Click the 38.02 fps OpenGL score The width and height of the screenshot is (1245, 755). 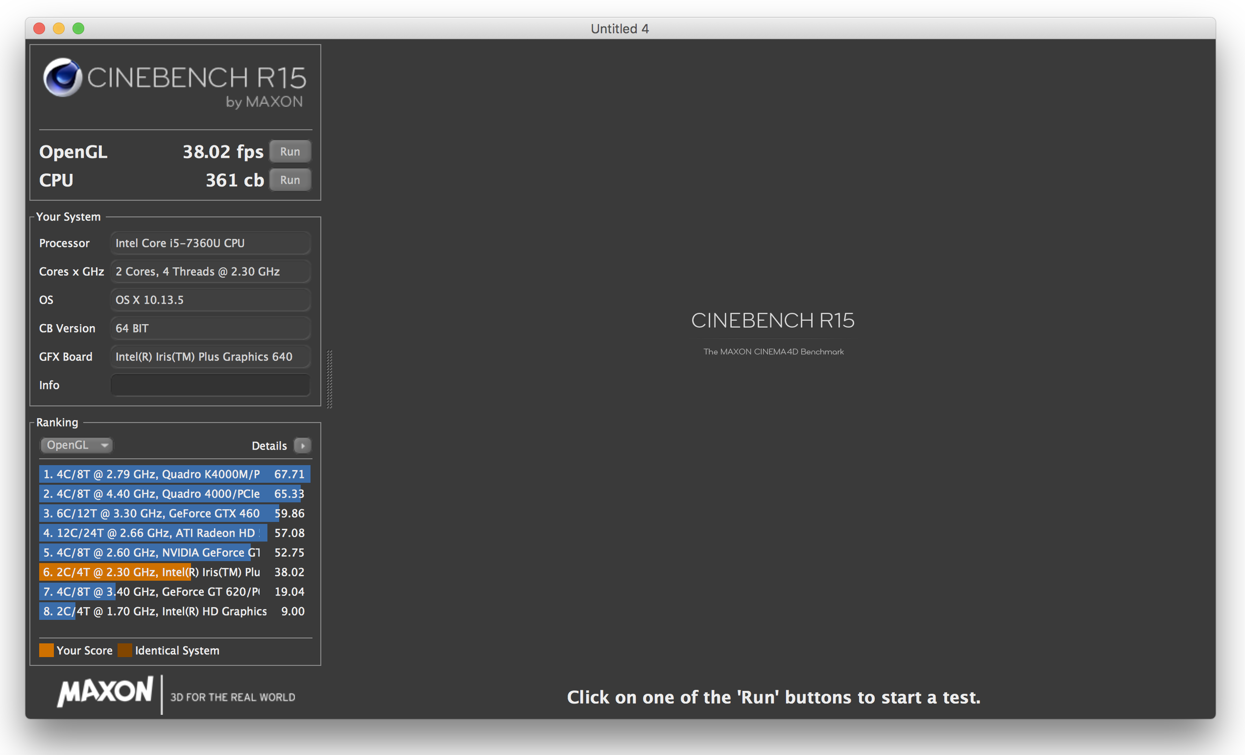click(223, 152)
